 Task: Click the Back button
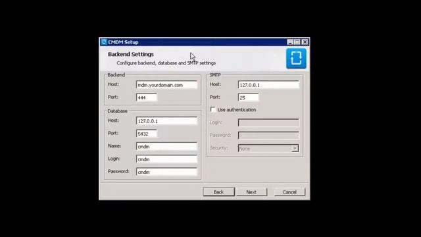click(x=218, y=192)
